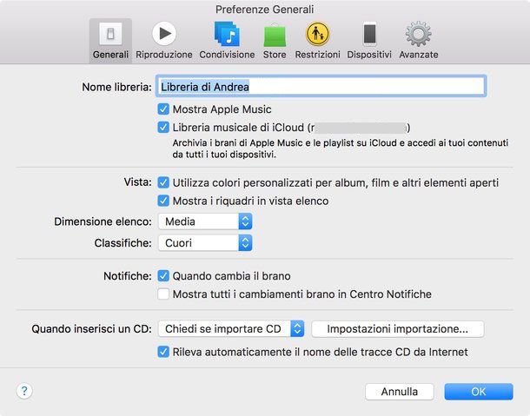Click the Condivisione tab label text
The image size is (530, 416).
click(x=227, y=55)
